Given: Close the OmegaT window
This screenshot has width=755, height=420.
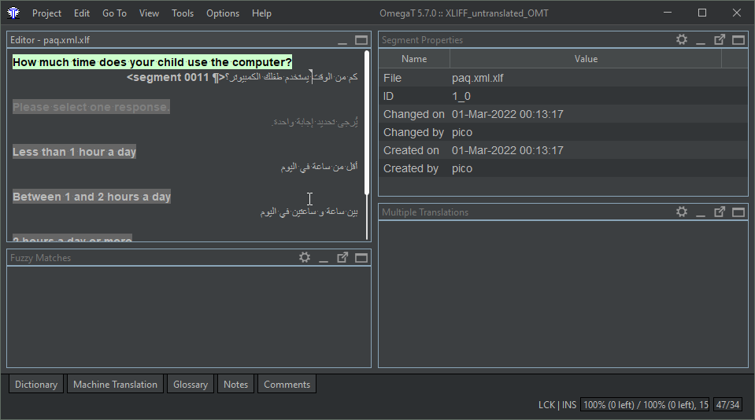Looking at the screenshot, I should tap(737, 13).
